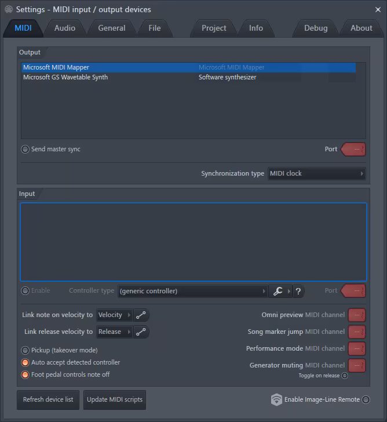Open the Synchronization type MIDI clock dropdown
Image resolution: width=387 pixels, height=422 pixels.
(x=316, y=173)
